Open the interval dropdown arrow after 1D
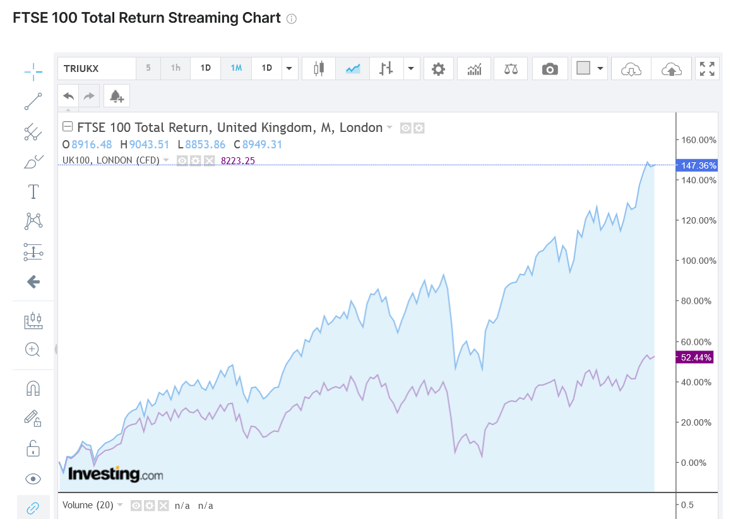This screenshot has height=519, width=743. point(289,68)
